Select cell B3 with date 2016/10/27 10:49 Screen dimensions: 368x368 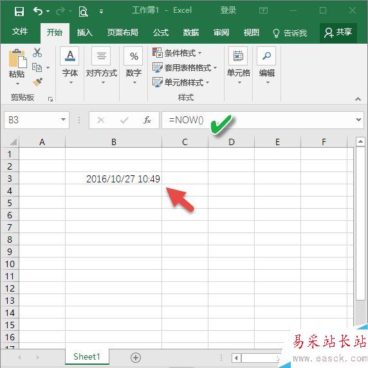point(114,179)
